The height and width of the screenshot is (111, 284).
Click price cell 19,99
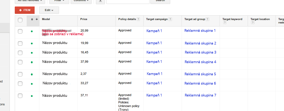coord(85,43)
